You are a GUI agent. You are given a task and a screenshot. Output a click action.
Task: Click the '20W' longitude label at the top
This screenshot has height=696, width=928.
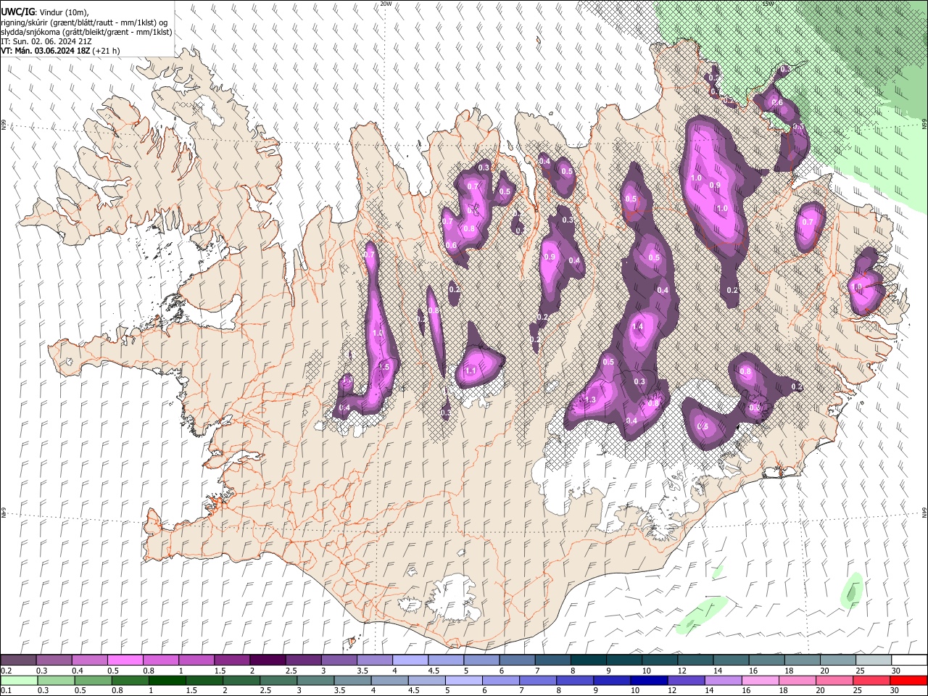point(386,4)
